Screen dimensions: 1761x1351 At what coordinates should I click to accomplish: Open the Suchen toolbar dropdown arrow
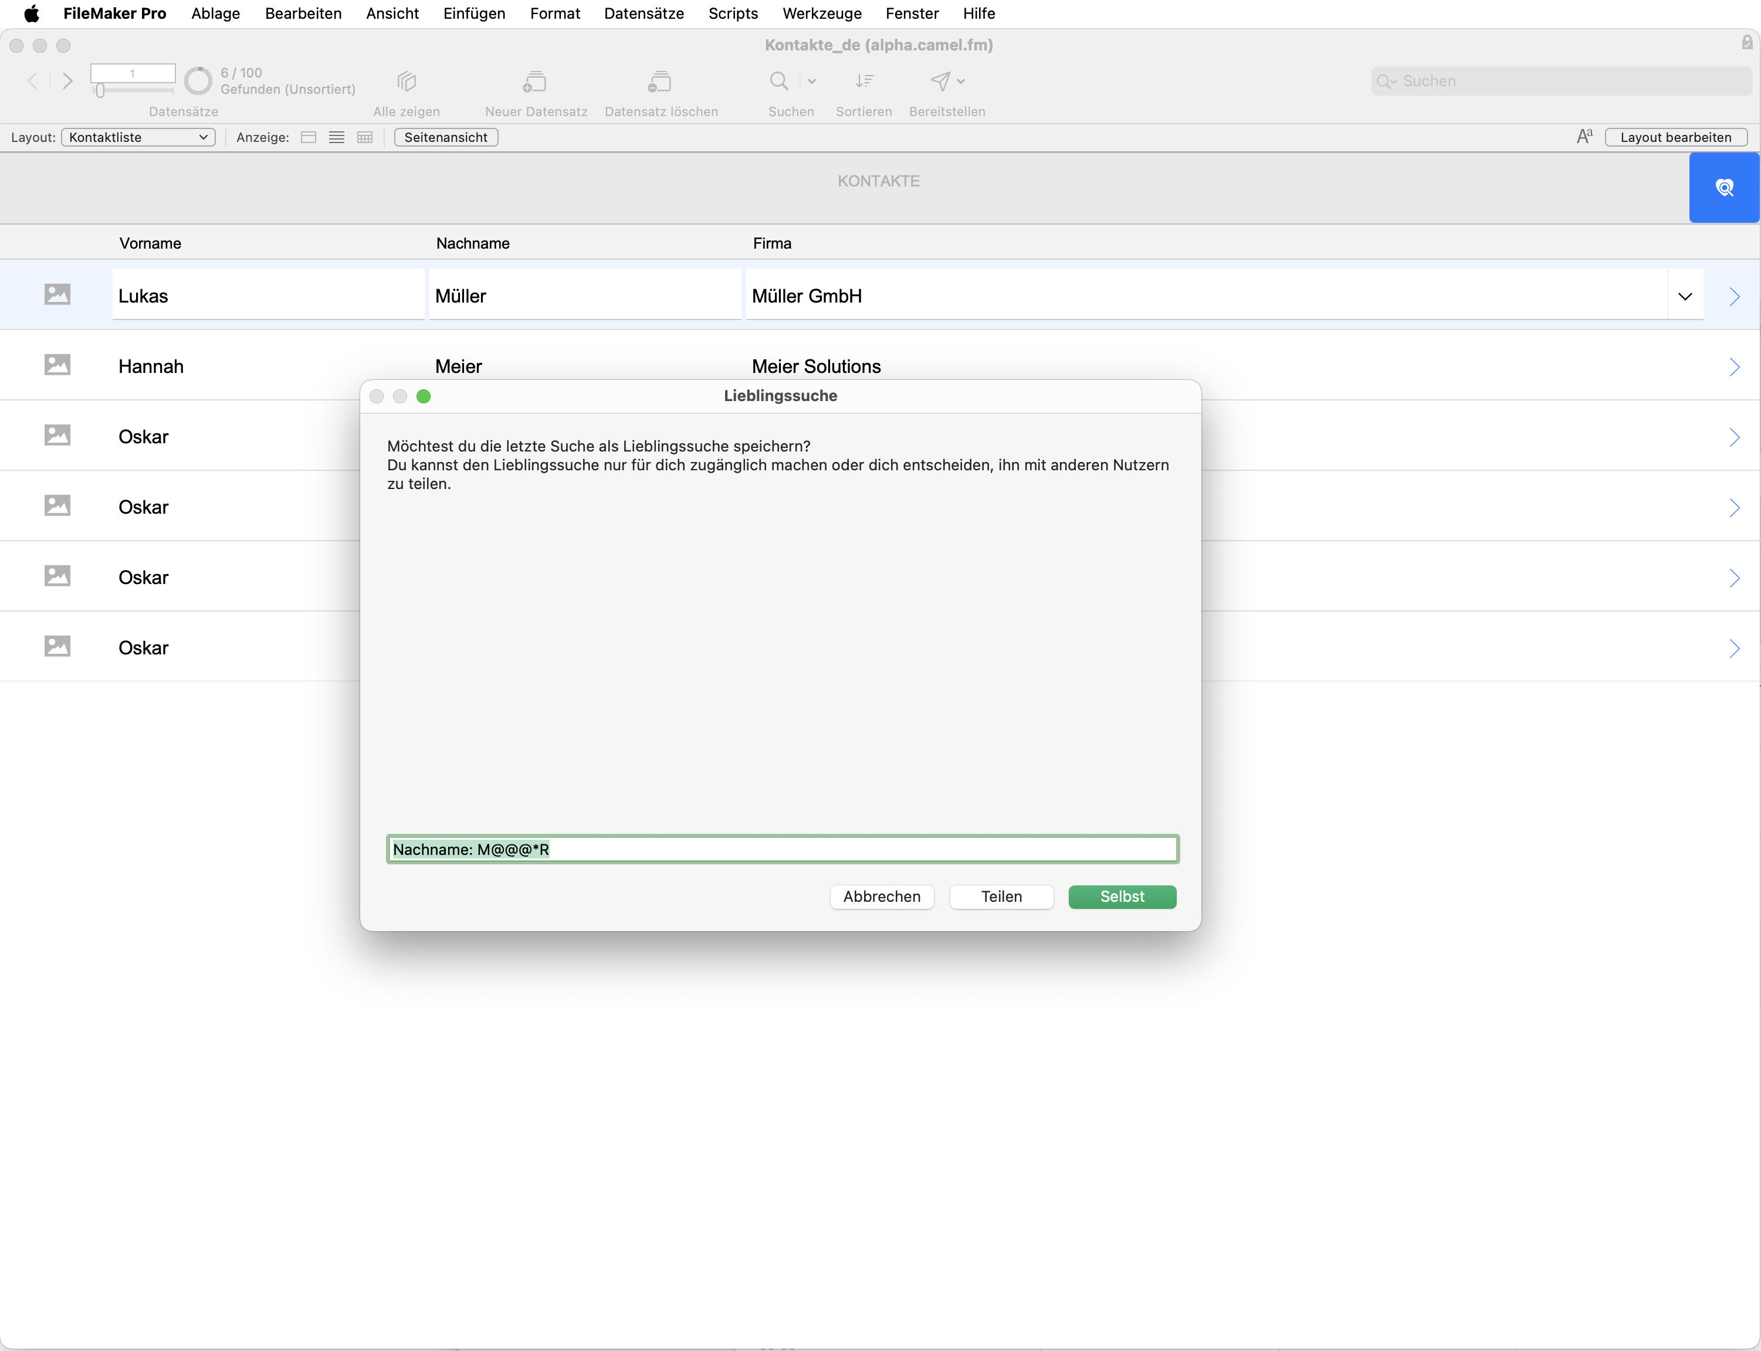[812, 82]
